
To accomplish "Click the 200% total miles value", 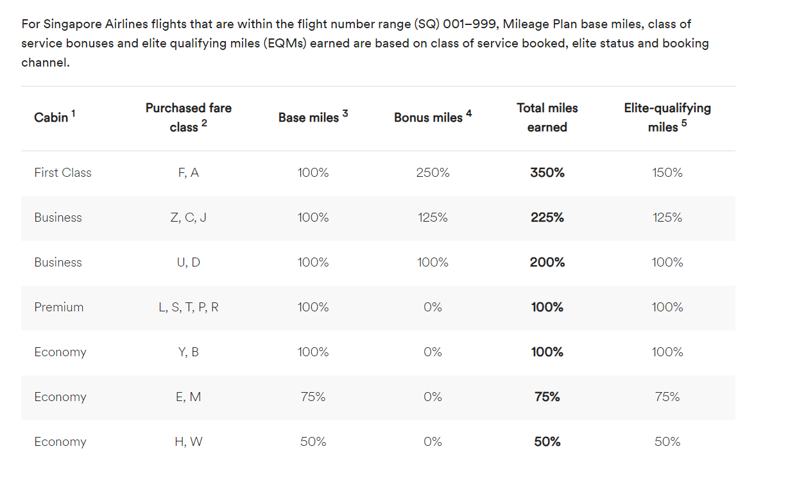I will pyautogui.click(x=547, y=263).
